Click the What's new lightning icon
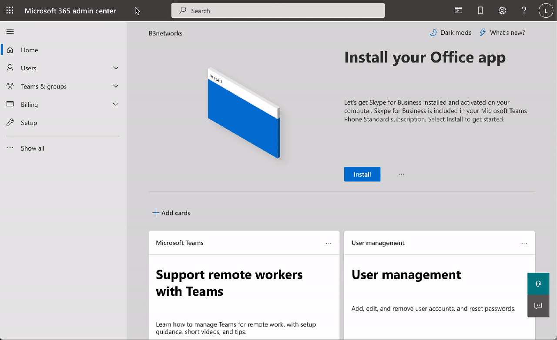The height and width of the screenshot is (340, 557). [483, 33]
